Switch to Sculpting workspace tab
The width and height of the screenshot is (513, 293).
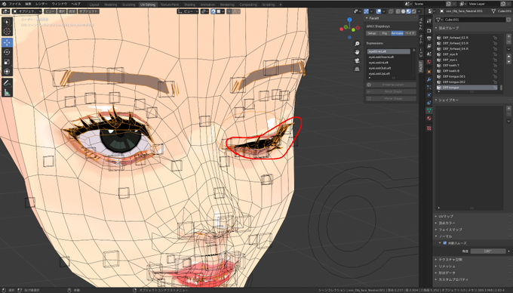click(128, 5)
